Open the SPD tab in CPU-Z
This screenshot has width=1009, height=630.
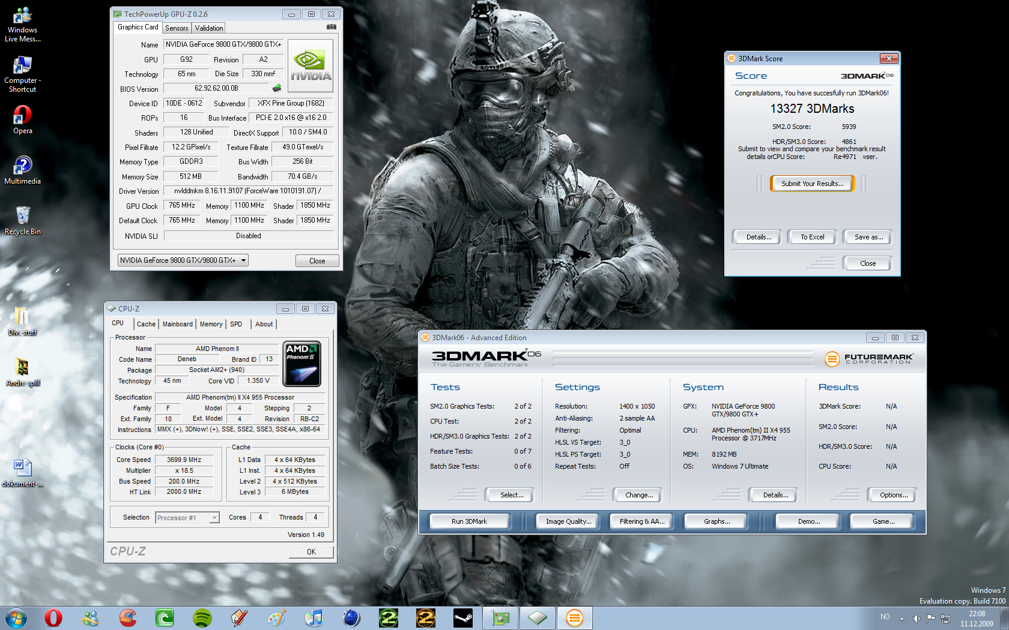236,324
